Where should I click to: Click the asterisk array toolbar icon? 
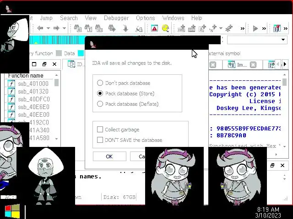(x=229, y=28)
